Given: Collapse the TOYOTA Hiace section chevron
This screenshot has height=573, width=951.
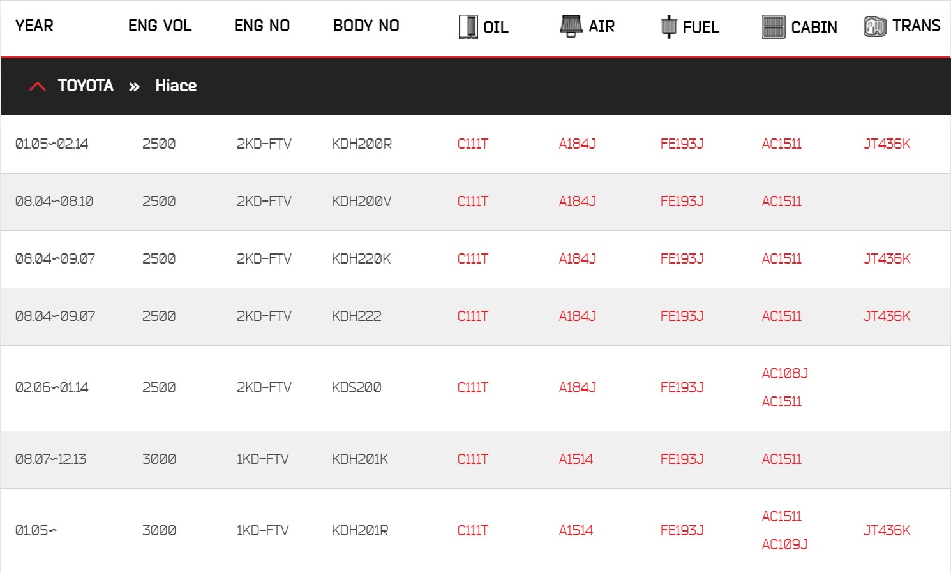Looking at the screenshot, I should [38, 86].
